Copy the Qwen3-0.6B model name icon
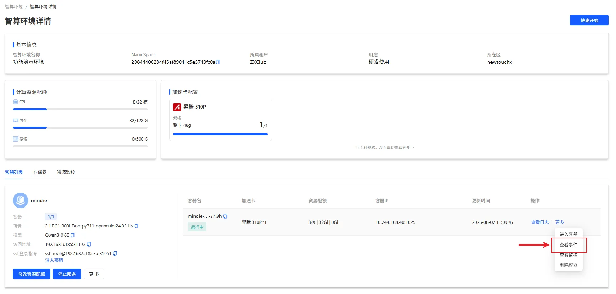The image size is (616, 294). click(73, 235)
